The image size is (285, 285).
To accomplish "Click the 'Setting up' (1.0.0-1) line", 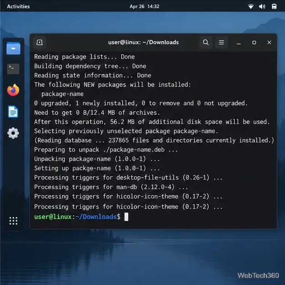I will [97, 168].
